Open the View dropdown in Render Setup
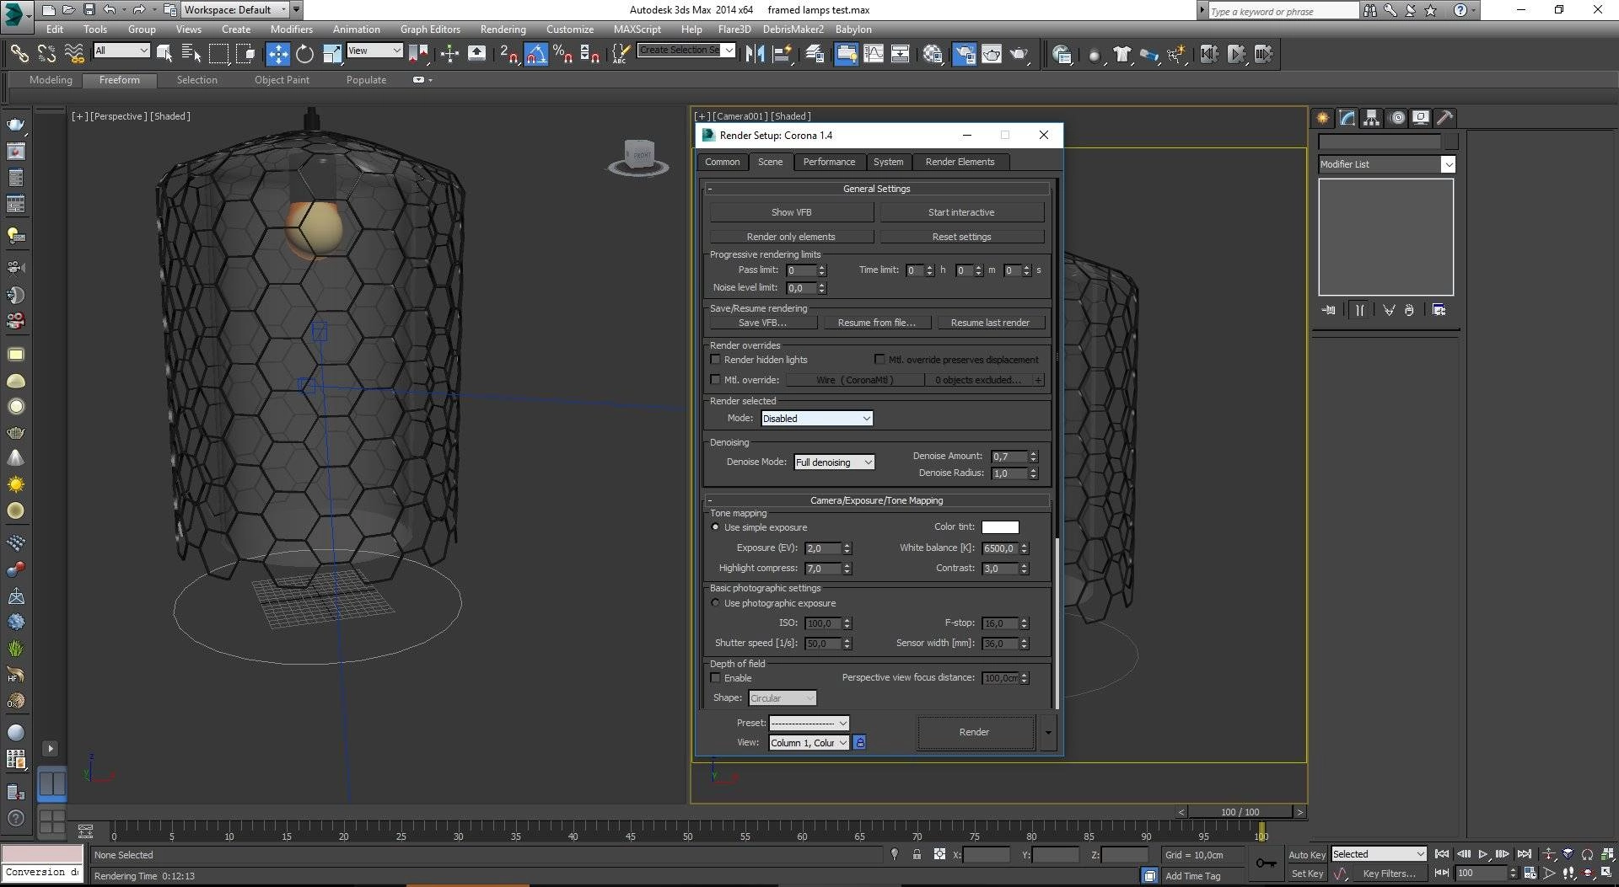This screenshot has width=1619, height=887. [x=809, y=743]
